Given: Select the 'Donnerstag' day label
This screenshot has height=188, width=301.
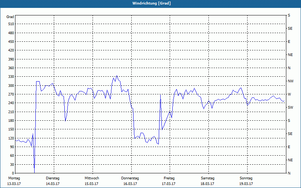Looking at the screenshot, I should tap(130, 178).
